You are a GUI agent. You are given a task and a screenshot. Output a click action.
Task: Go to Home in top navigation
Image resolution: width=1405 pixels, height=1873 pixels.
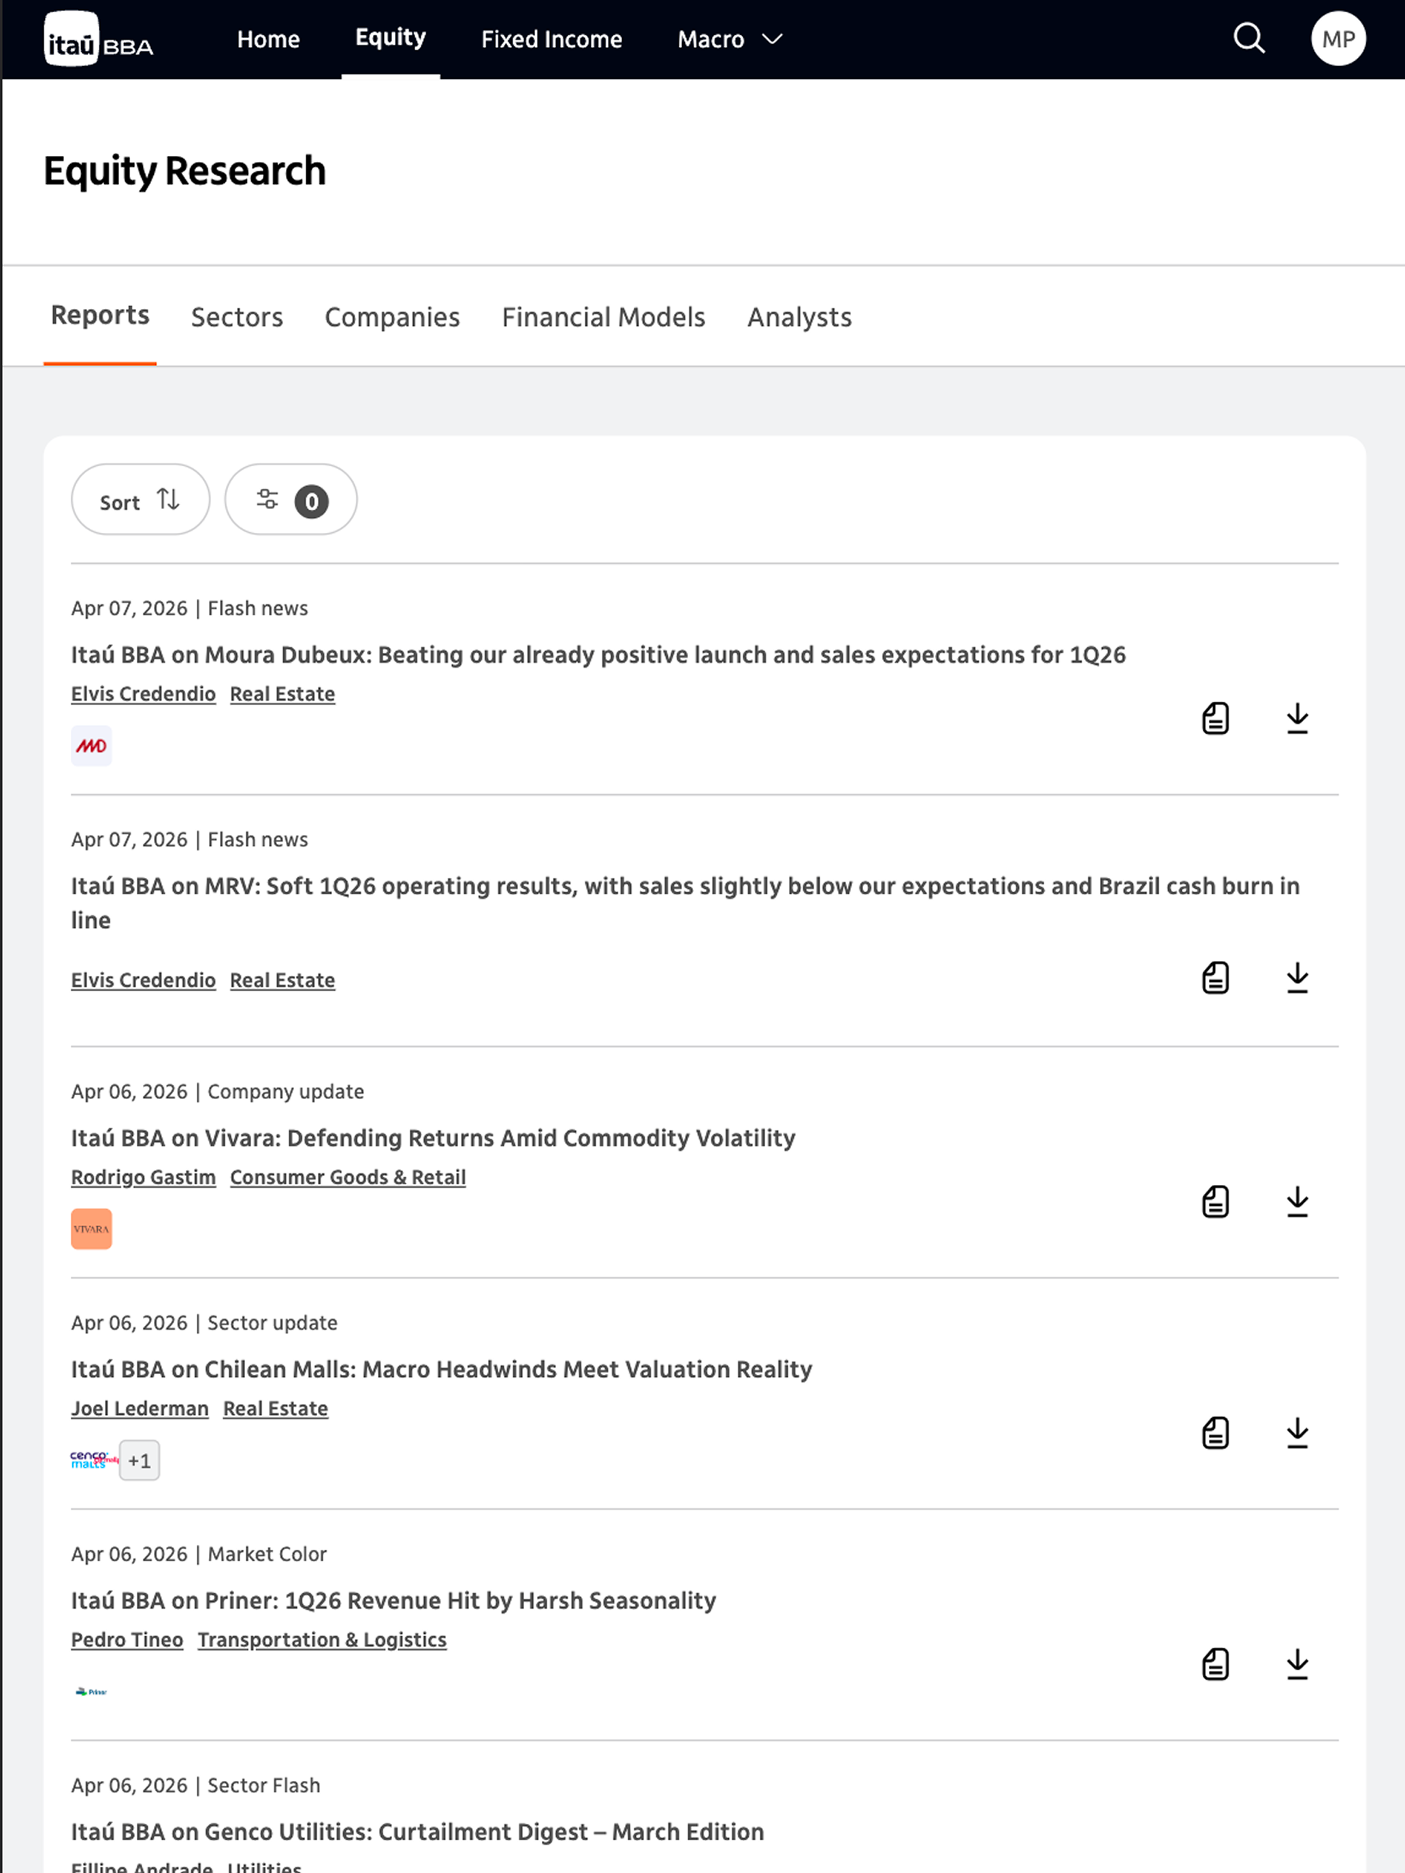click(268, 39)
